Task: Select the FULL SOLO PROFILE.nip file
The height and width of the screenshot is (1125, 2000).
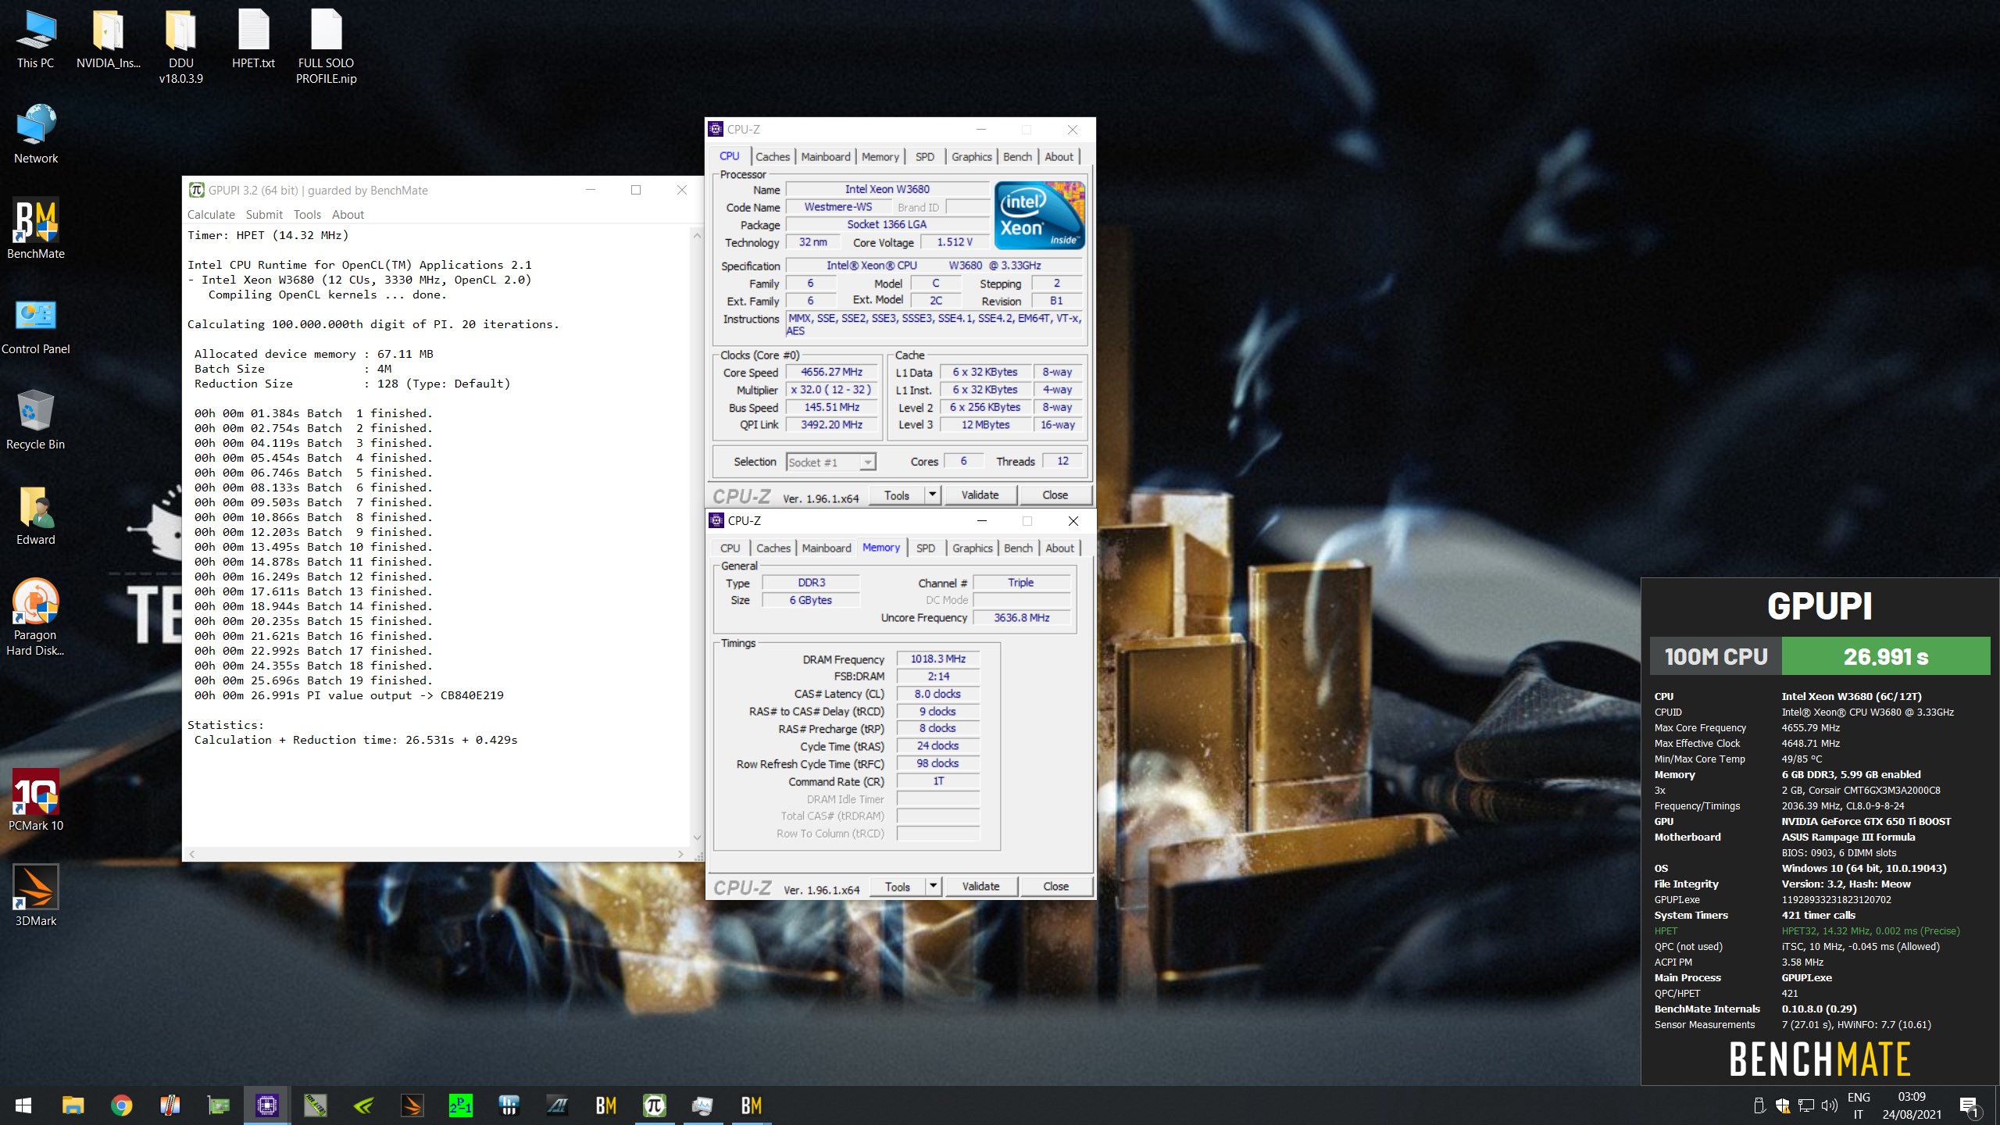Action: tap(326, 46)
